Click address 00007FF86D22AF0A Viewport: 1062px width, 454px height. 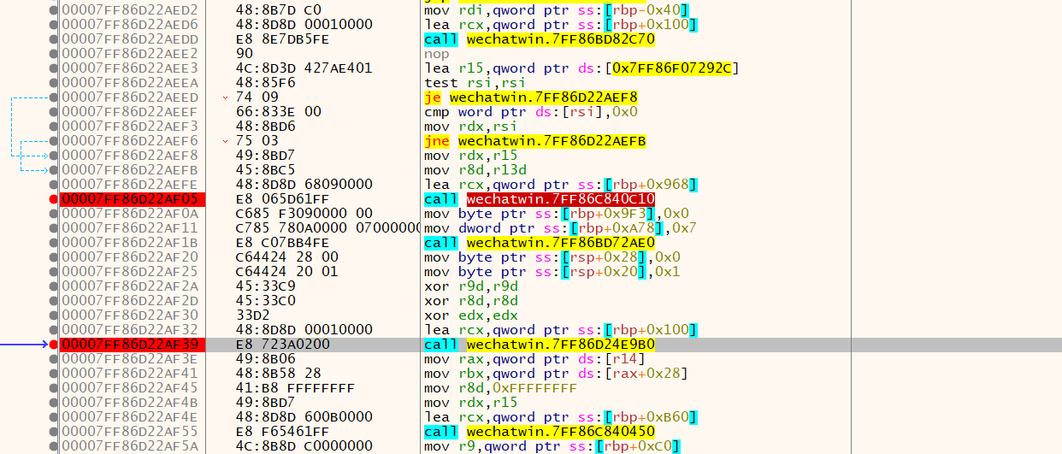(x=129, y=214)
